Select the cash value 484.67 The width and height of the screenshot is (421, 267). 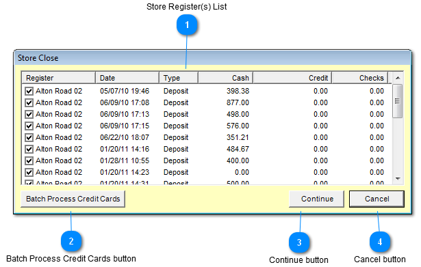(x=238, y=149)
